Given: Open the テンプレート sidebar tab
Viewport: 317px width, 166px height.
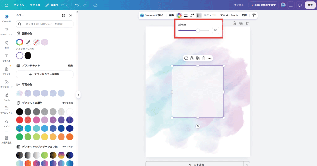Looking at the screenshot, I should tap(6, 31).
